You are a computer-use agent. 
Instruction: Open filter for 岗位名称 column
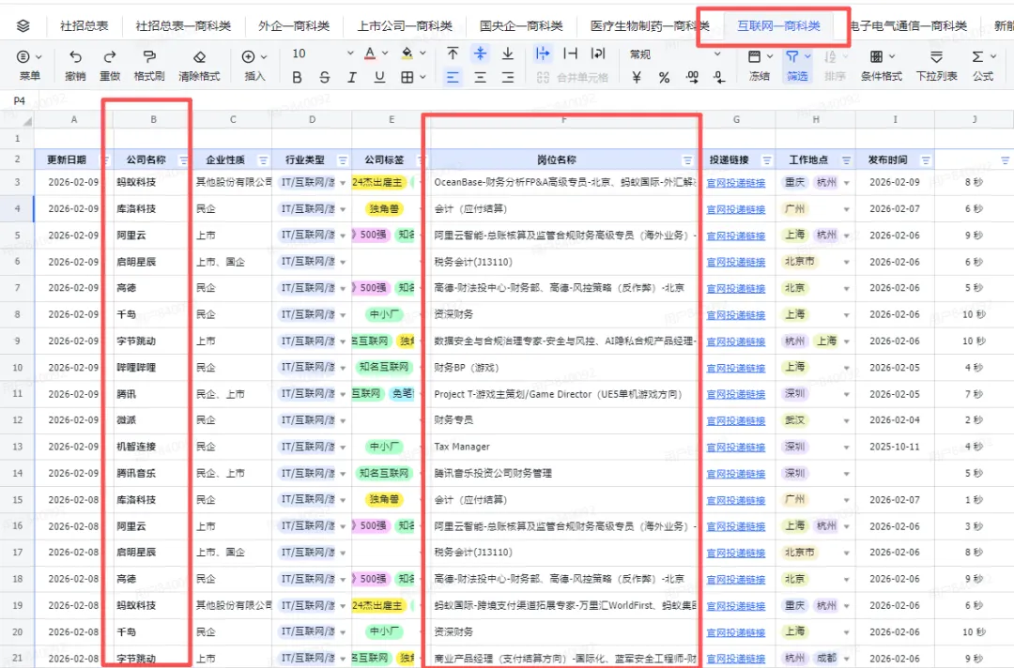[687, 160]
